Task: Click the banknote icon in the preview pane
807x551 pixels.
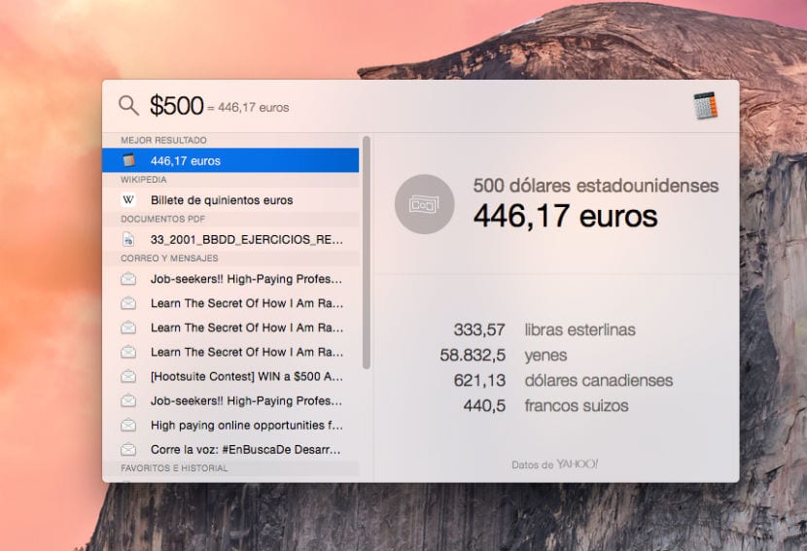Action: [x=424, y=204]
